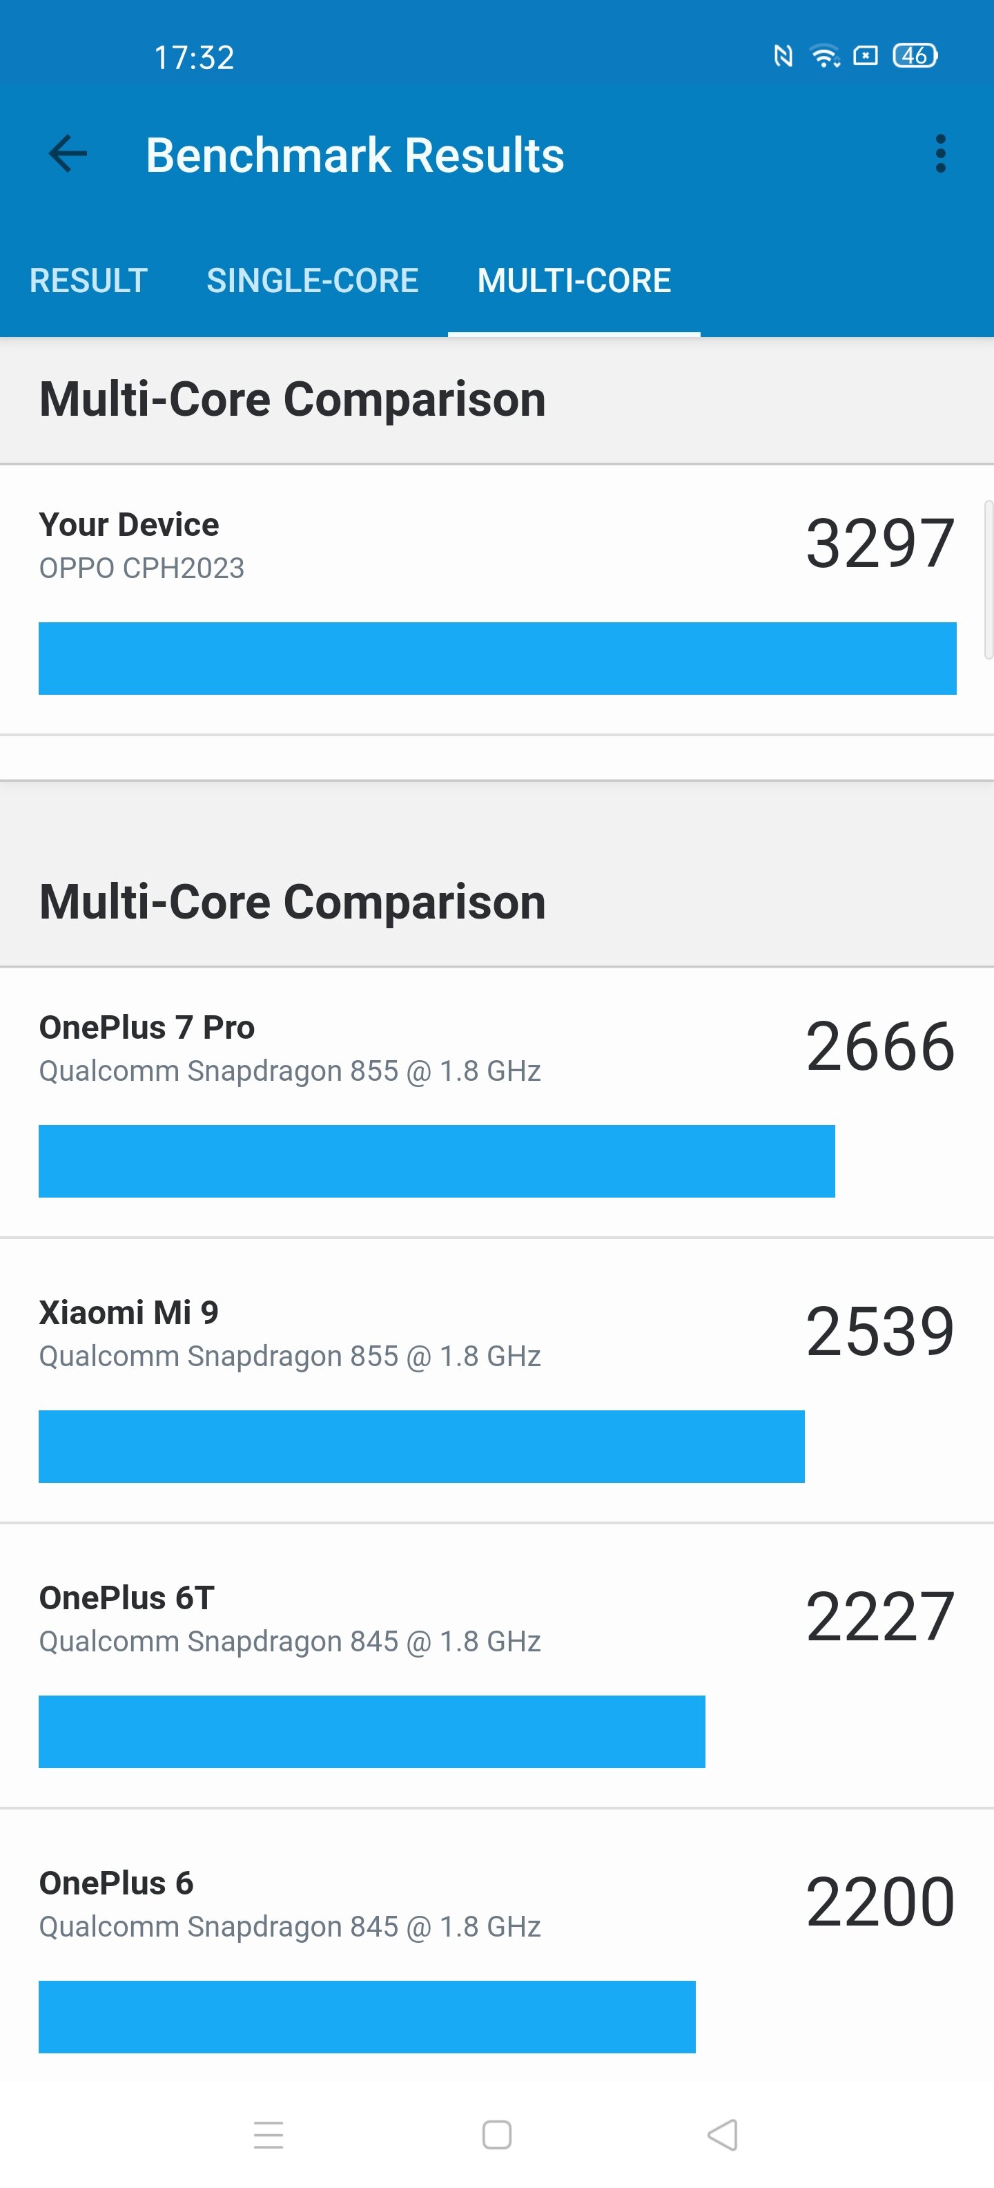Viewport: 994px width, 2188px height.
Task: Switch to the SINGLE-CORE tab
Action: (x=313, y=280)
